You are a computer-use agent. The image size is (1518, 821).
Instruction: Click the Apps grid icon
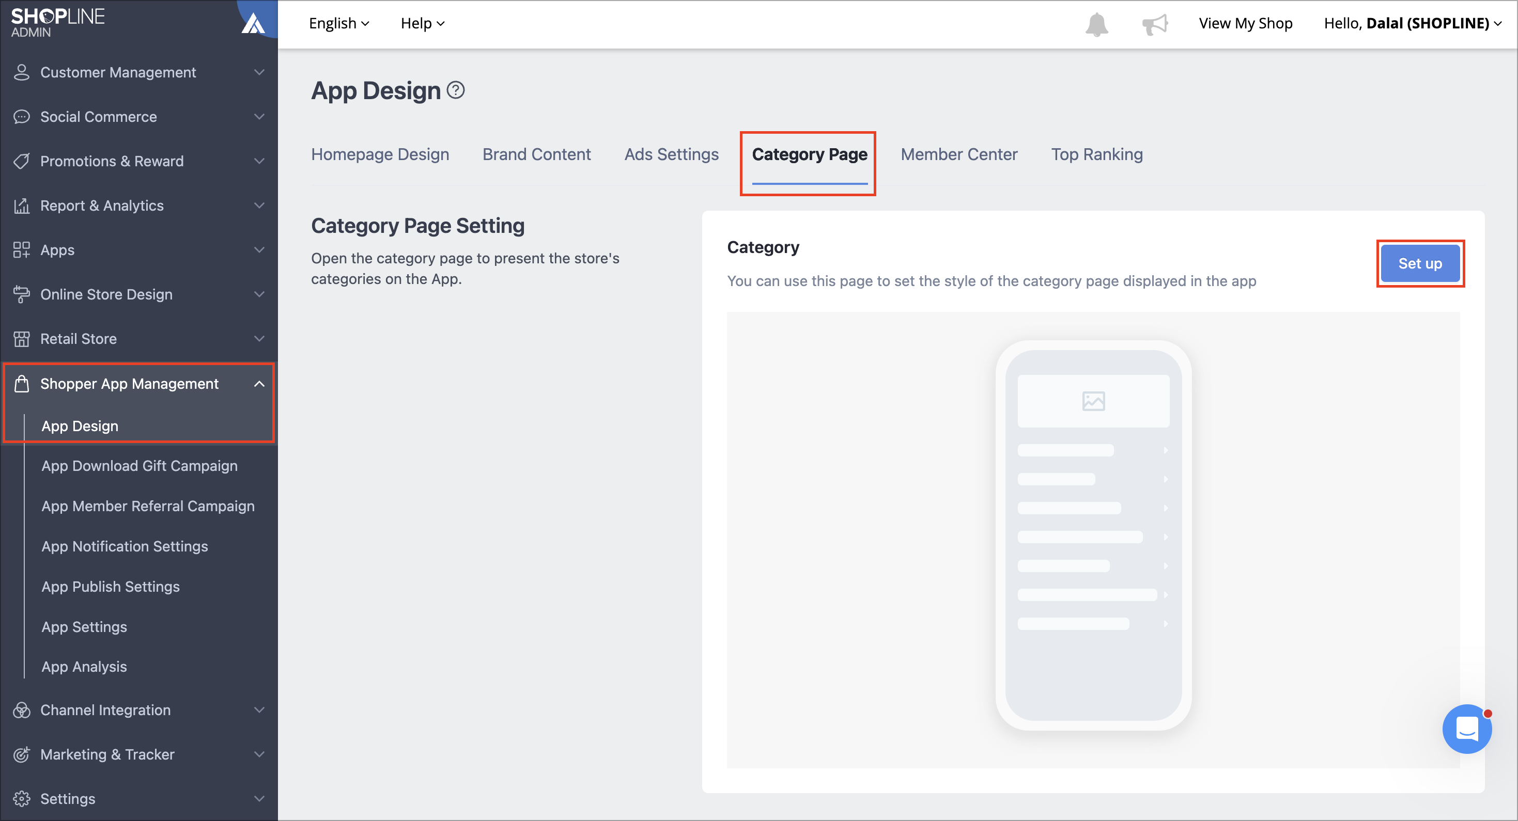pyautogui.click(x=21, y=250)
